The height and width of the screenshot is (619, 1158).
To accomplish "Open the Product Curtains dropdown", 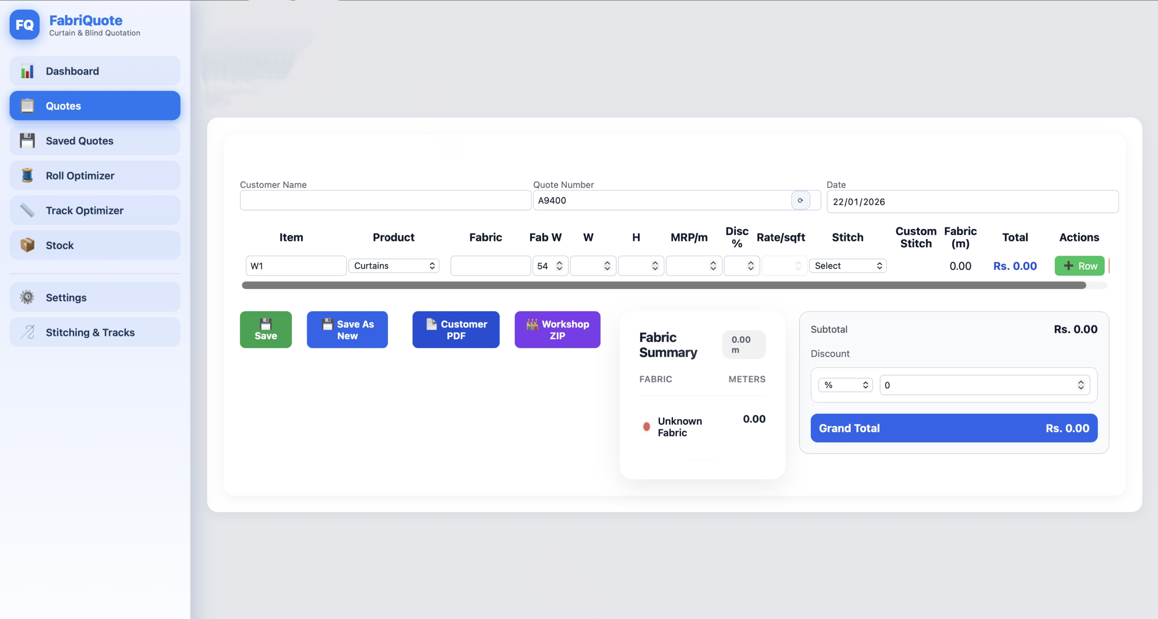I will [x=394, y=266].
